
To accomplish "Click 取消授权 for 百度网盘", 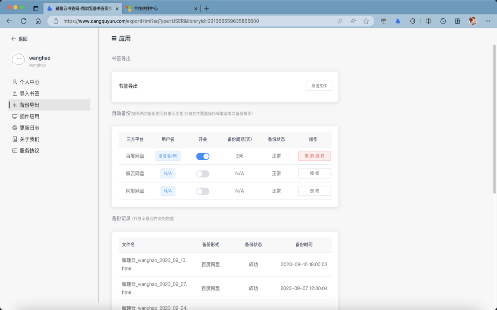I will click(313, 156).
